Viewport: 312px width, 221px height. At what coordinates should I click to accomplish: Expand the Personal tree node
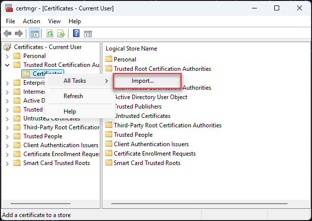coord(7,56)
